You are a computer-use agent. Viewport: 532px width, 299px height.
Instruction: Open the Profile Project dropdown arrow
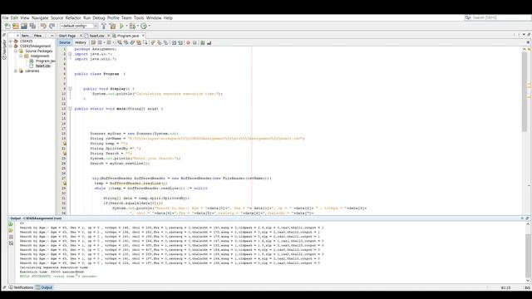(149, 26)
